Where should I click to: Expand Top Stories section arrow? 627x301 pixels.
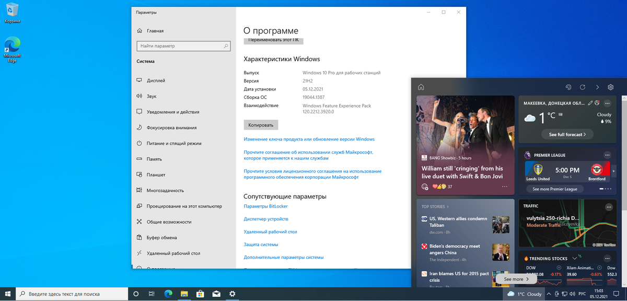(x=448, y=207)
